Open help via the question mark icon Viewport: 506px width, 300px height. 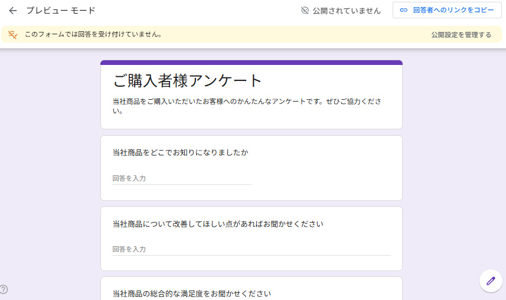(4, 289)
